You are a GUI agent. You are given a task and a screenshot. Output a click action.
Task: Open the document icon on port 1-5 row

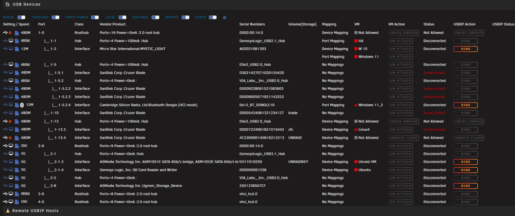[17, 65]
